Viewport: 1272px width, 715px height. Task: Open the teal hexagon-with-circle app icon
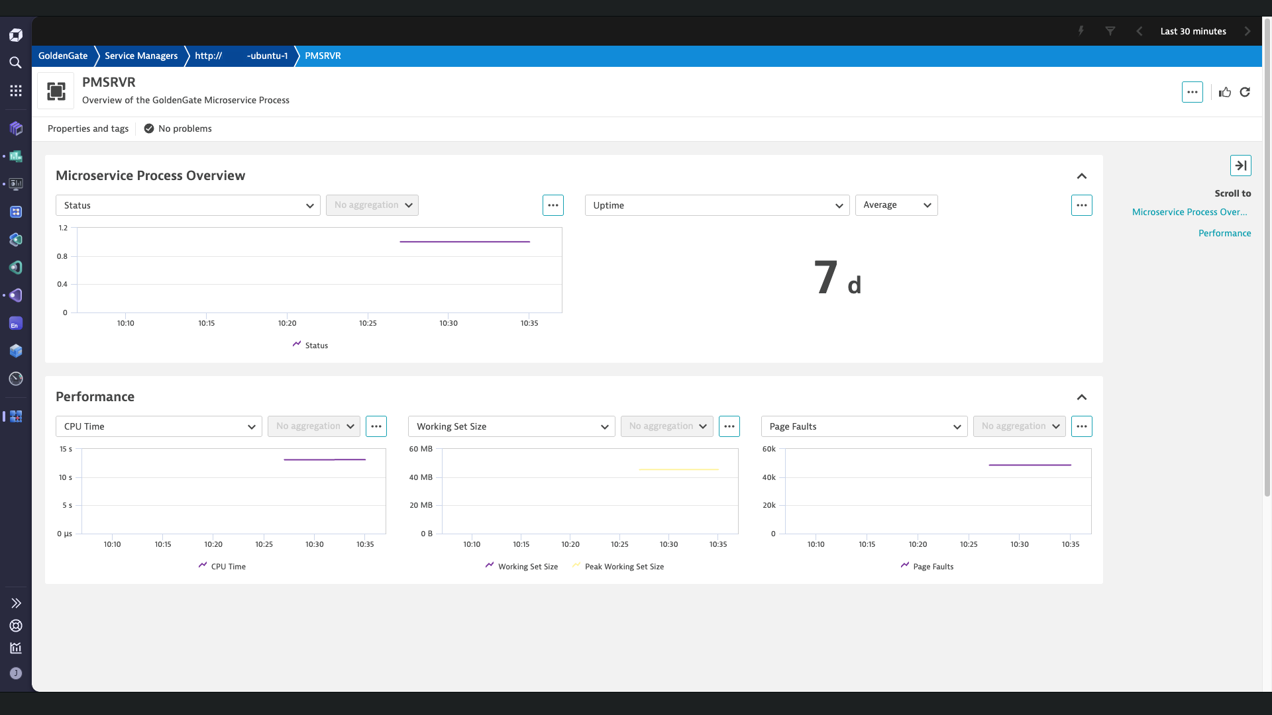click(16, 267)
